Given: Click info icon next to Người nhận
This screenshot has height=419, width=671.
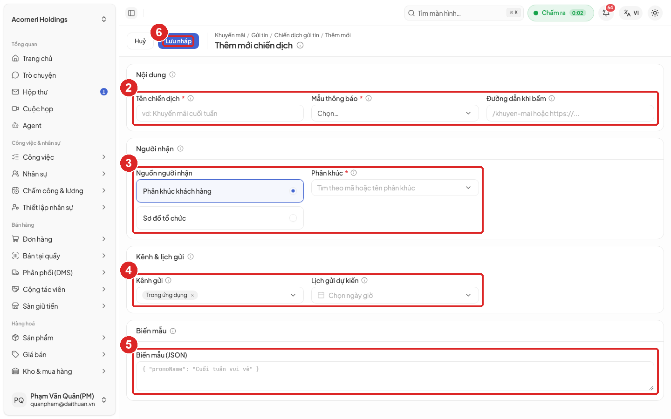Looking at the screenshot, I should (x=180, y=149).
